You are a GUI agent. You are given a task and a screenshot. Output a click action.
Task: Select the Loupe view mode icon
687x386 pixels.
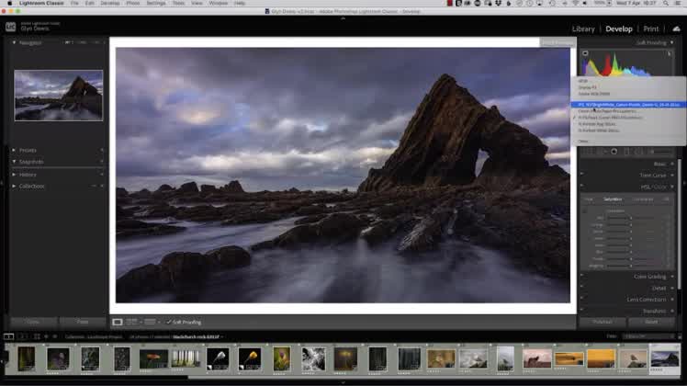coord(118,322)
